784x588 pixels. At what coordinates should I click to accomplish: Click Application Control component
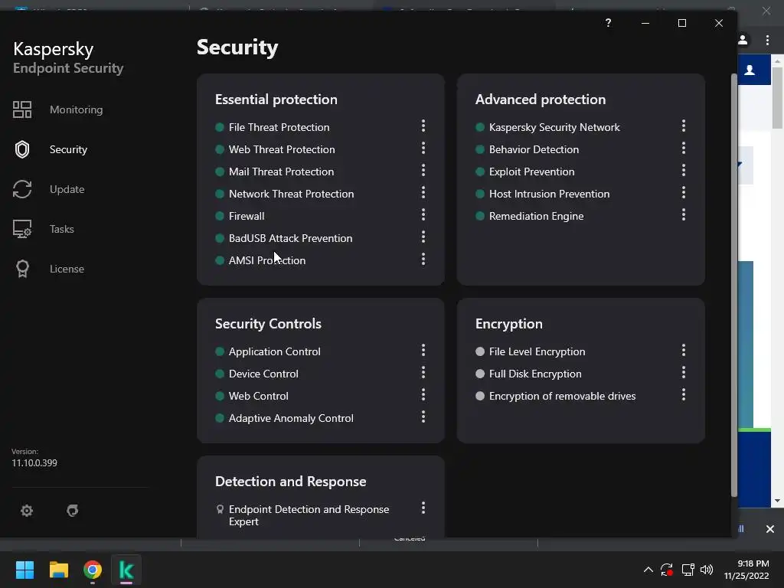point(275,351)
